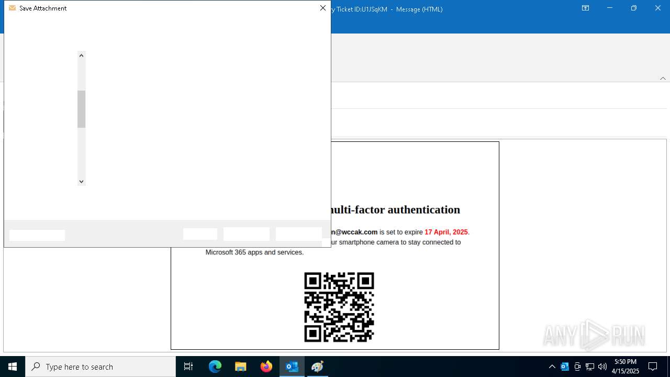The image size is (670, 377).
Task: Click the 'multi-factor authentication' heading
Action: (395, 209)
